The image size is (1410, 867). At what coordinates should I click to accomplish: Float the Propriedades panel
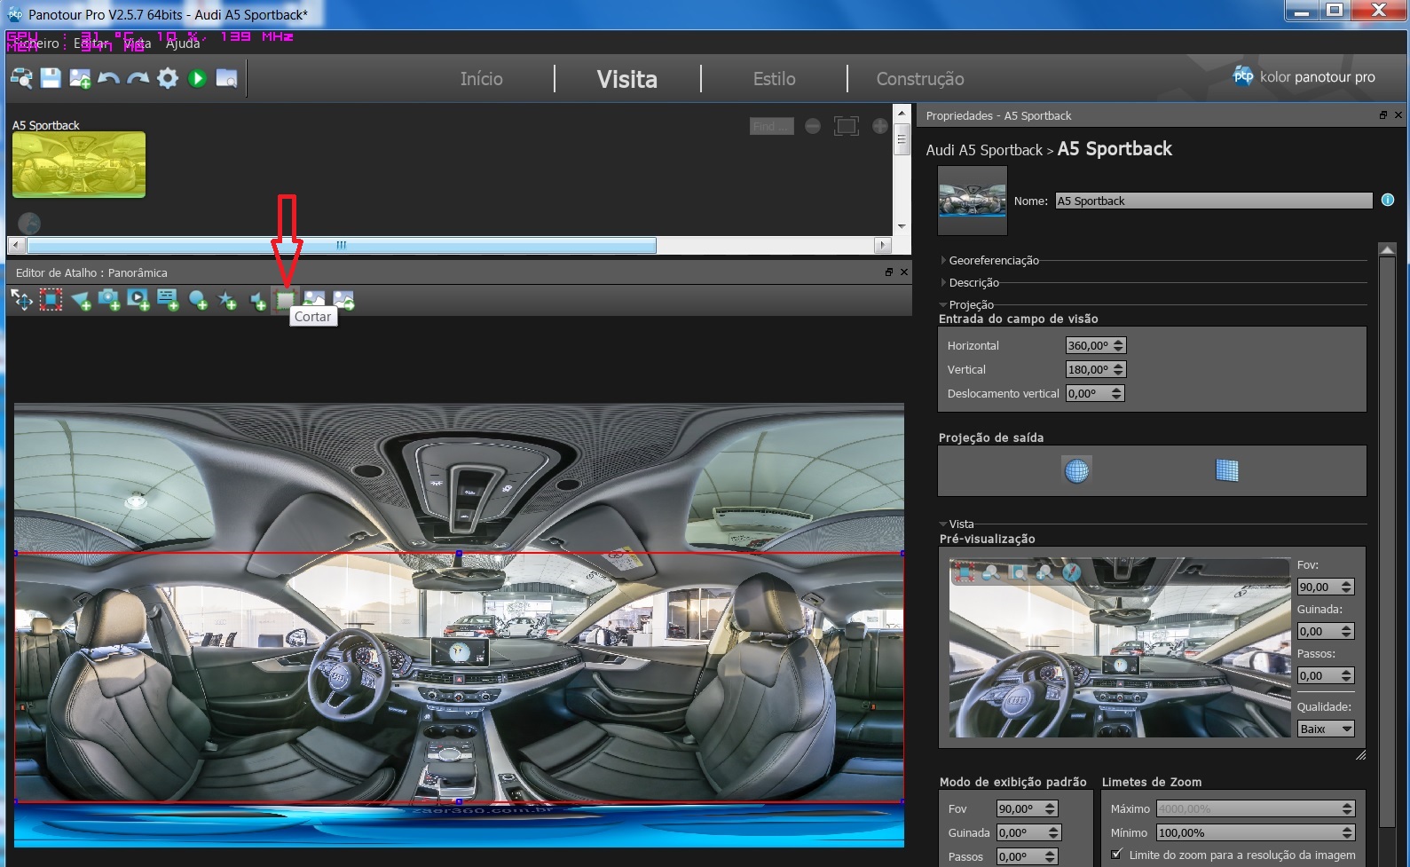pos(1382,115)
